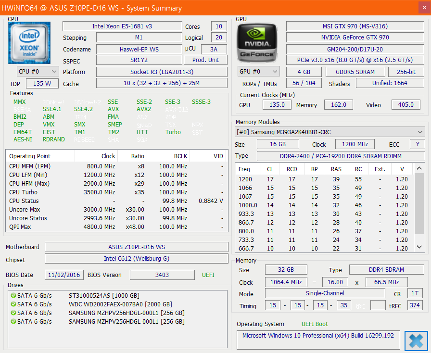Click the Prod. Unit field
The image size is (431, 353).
(205, 60)
